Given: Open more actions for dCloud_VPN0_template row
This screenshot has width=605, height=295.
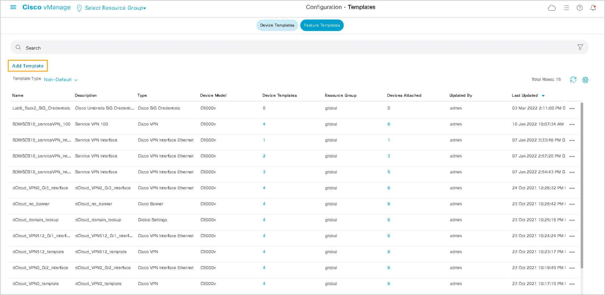Looking at the screenshot, I should point(572,284).
